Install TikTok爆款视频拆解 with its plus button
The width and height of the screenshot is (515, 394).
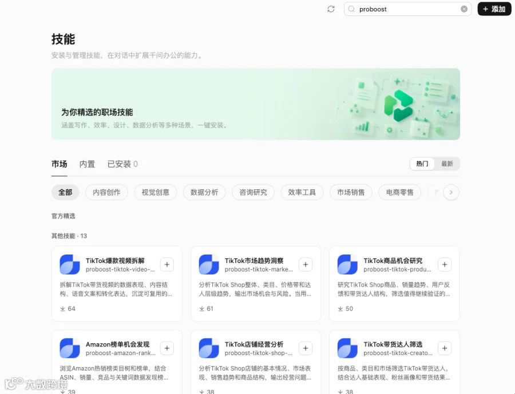(x=167, y=265)
